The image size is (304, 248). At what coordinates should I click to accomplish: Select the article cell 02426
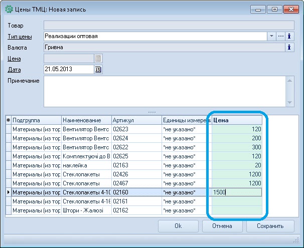[x=136, y=174]
